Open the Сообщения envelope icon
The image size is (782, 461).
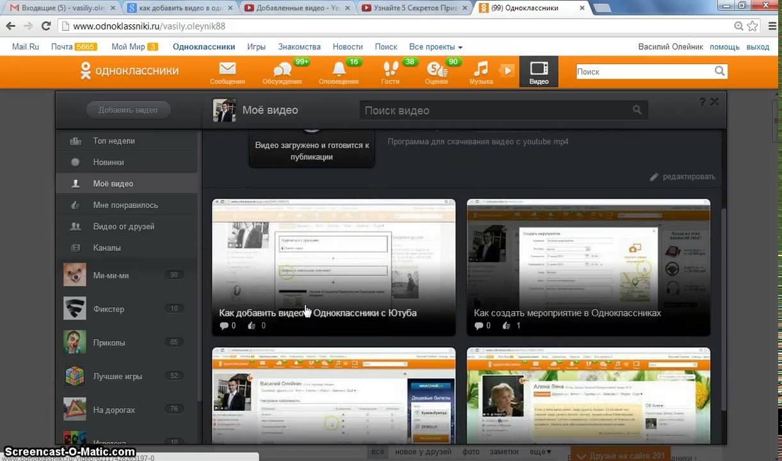tap(227, 69)
